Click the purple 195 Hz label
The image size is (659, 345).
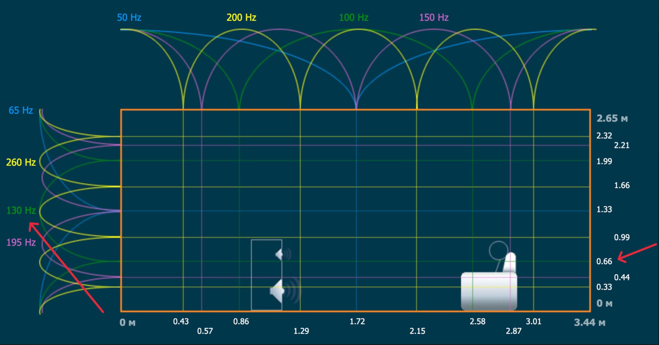coord(21,243)
